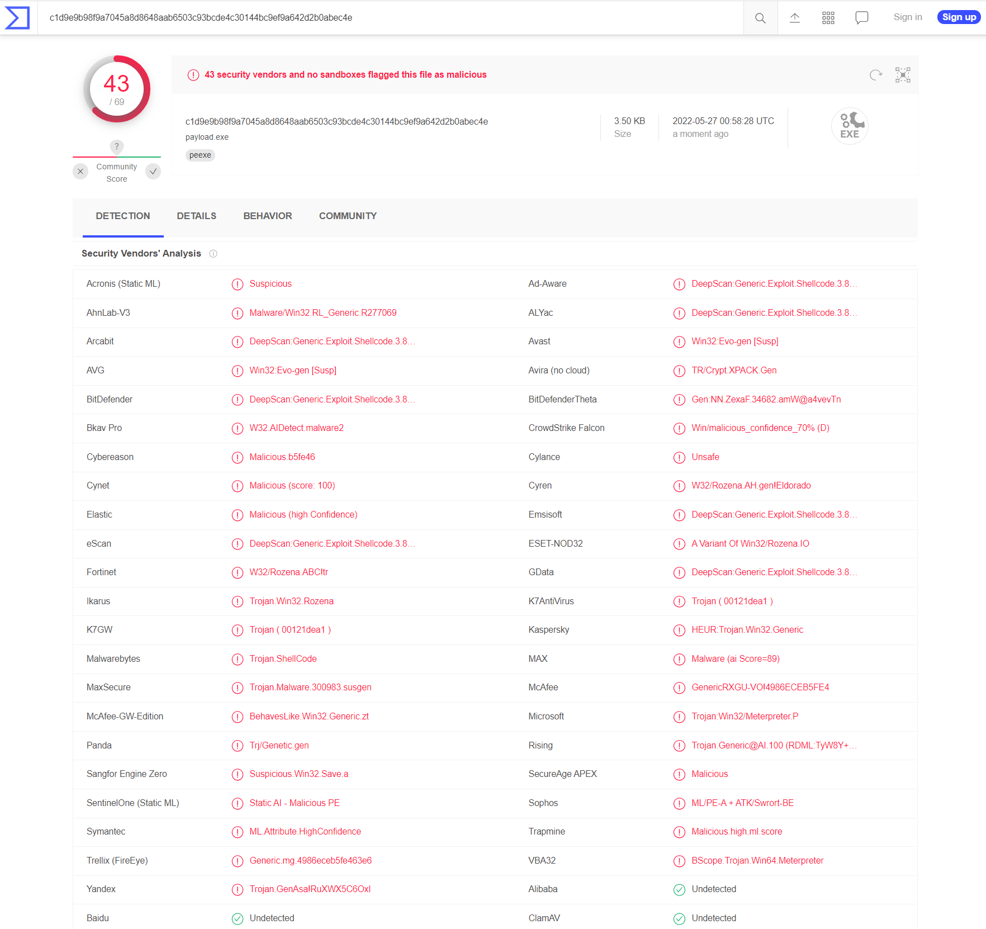Viewport: 986px width, 929px height.
Task: Click the community score question mark
Action: (116, 146)
